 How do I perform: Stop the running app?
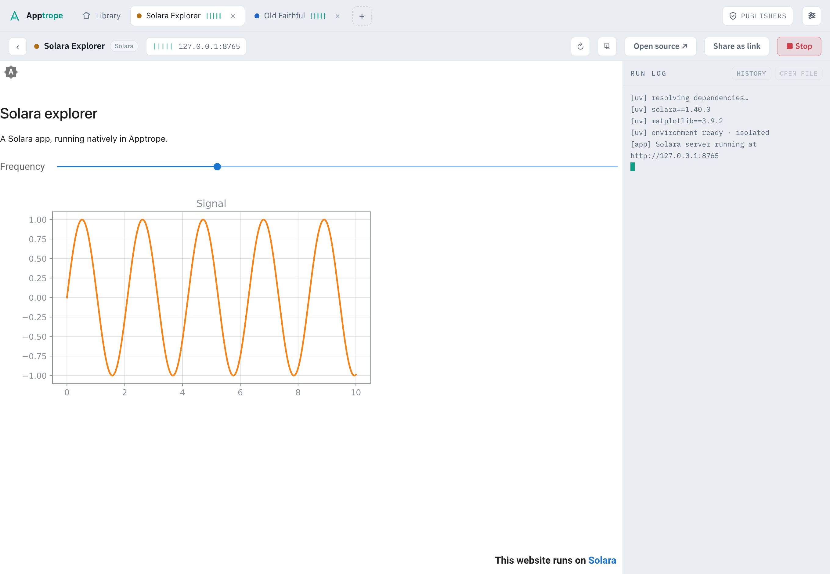799,46
